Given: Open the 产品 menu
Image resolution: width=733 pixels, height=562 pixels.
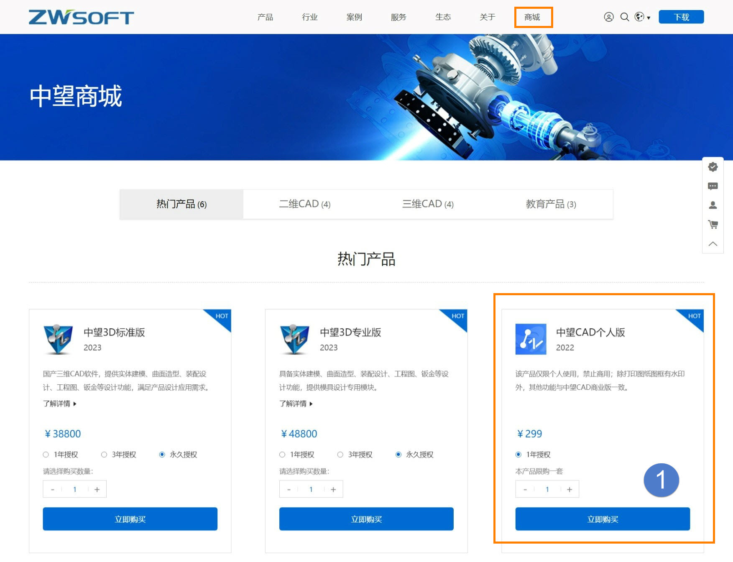Looking at the screenshot, I should pos(265,17).
